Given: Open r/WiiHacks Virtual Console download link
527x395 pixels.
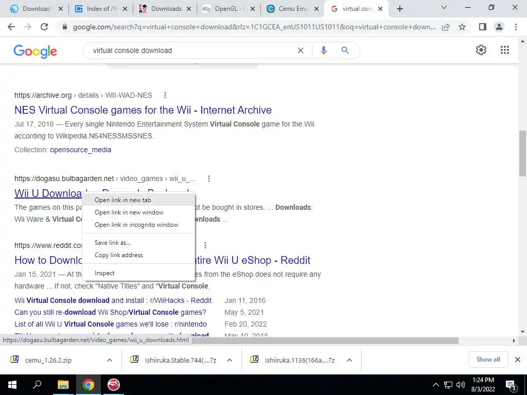Looking at the screenshot, I should pyautogui.click(x=113, y=300).
